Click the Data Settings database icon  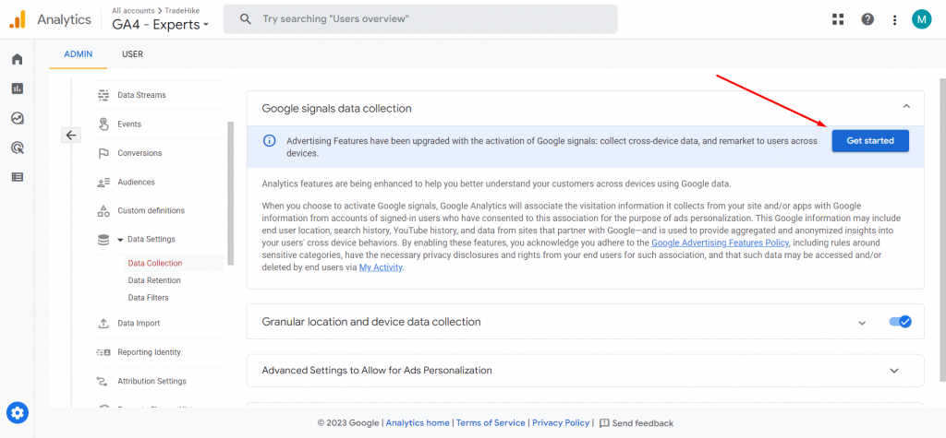click(103, 239)
